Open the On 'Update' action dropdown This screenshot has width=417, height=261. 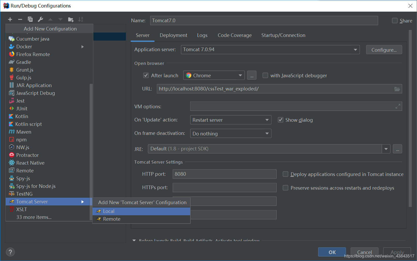point(231,120)
